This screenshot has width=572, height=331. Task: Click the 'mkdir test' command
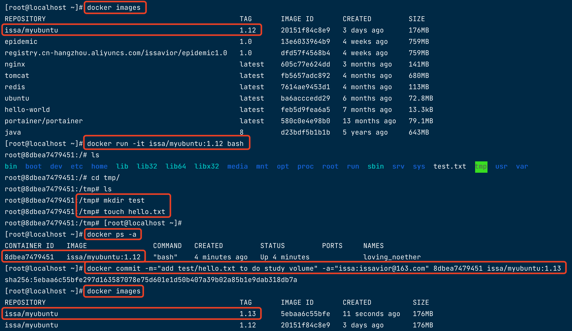point(124,200)
